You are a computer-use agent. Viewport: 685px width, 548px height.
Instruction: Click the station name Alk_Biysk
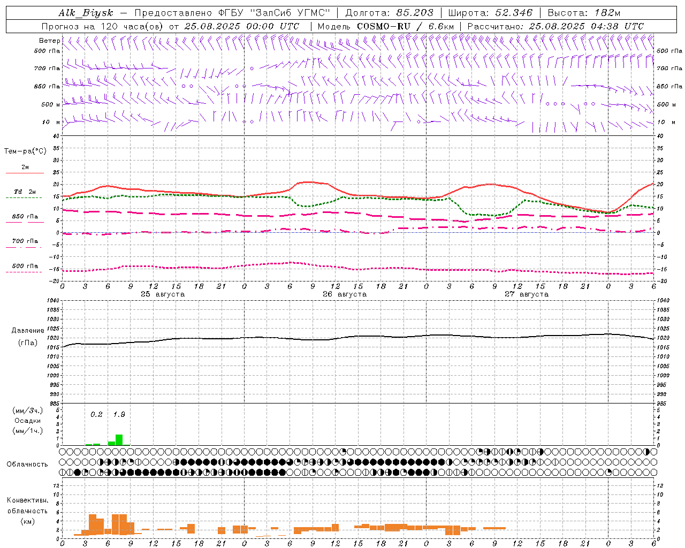pyautogui.click(x=86, y=13)
